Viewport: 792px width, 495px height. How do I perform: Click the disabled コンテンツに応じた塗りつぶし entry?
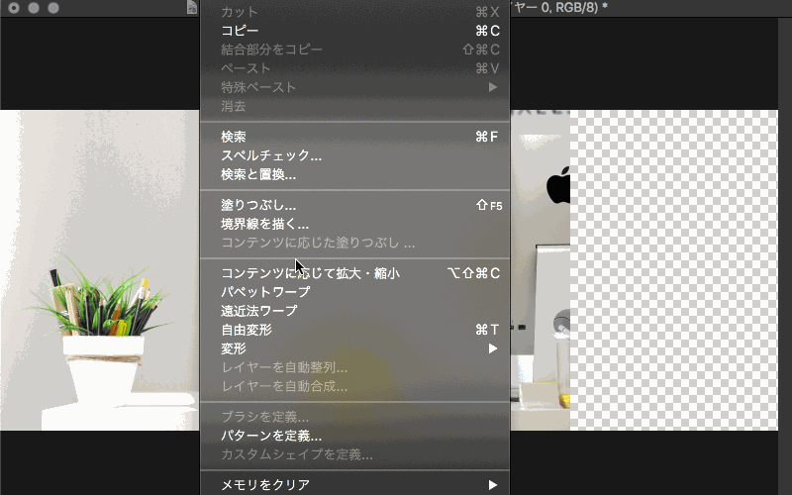(354, 243)
